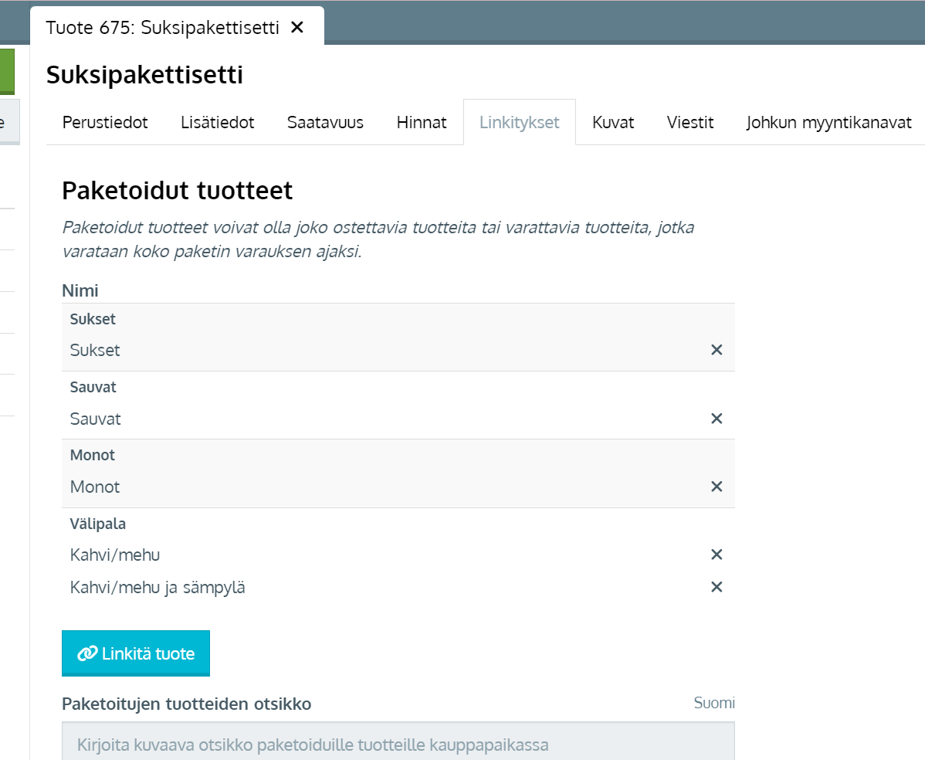Screen dimensions: 925x760
Task: Remove Sukset from packaged products
Action: pos(716,350)
